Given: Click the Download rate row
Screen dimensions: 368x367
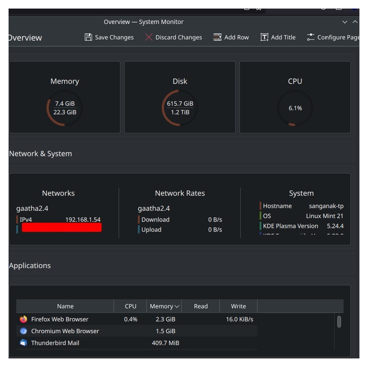Looking at the screenshot, I should [180, 219].
